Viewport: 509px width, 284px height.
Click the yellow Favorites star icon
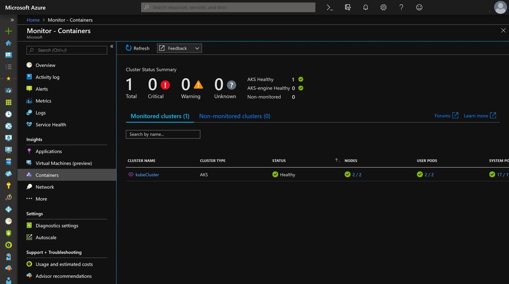point(9,78)
